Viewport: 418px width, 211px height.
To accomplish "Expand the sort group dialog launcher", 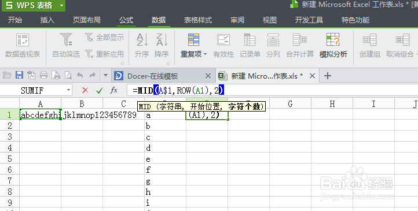I will pyautogui.click(x=168, y=64).
